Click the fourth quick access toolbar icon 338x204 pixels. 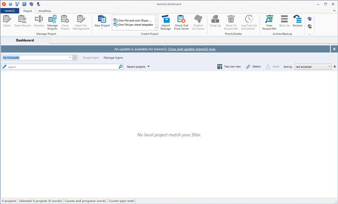(24, 4)
